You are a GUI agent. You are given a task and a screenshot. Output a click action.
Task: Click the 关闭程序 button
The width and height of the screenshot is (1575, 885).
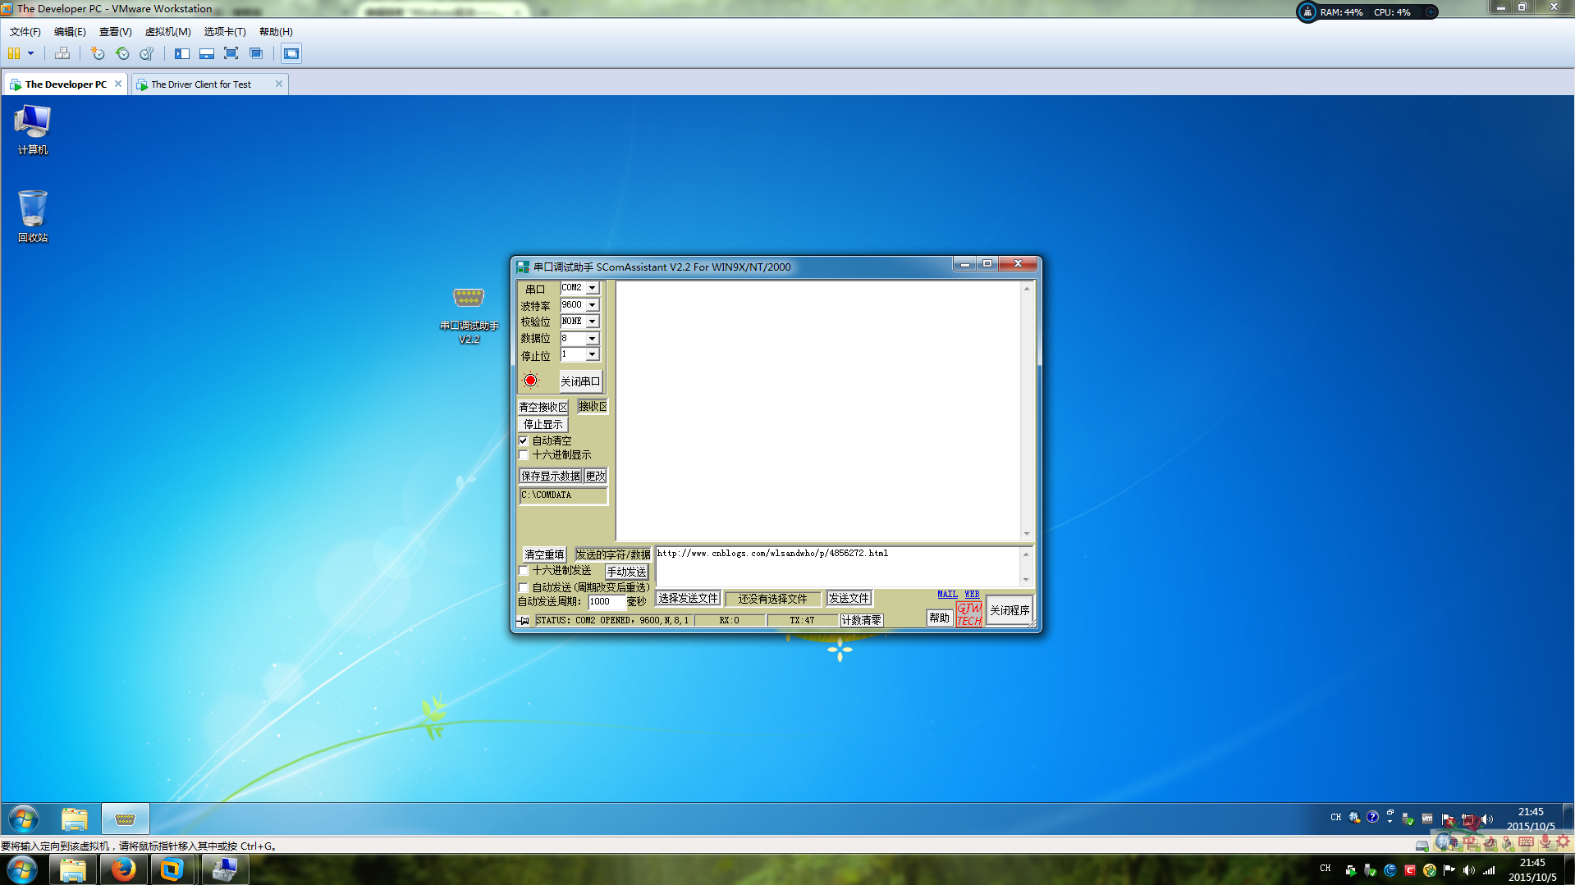click(x=1010, y=610)
